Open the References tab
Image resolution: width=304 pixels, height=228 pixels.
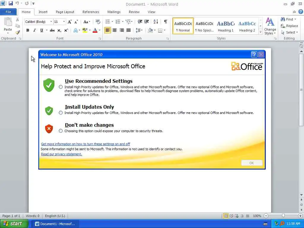pos(91,12)
